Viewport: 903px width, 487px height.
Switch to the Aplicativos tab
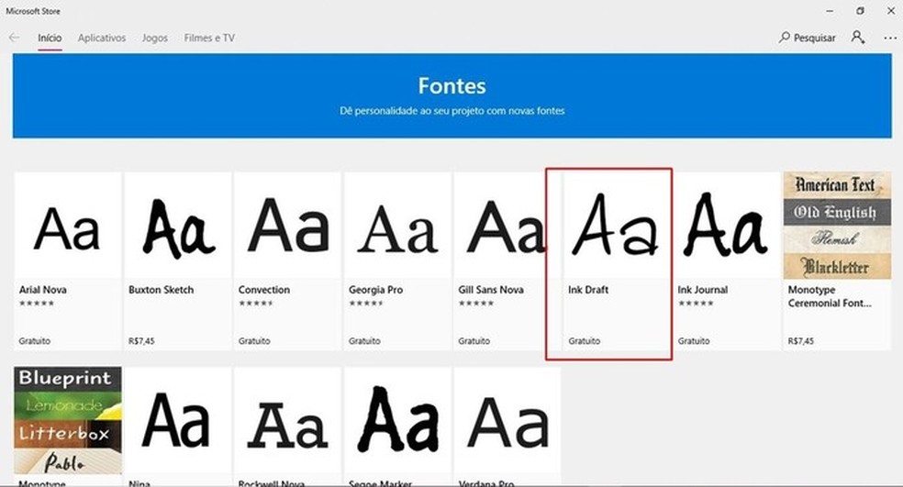click(x=101, y=38)
